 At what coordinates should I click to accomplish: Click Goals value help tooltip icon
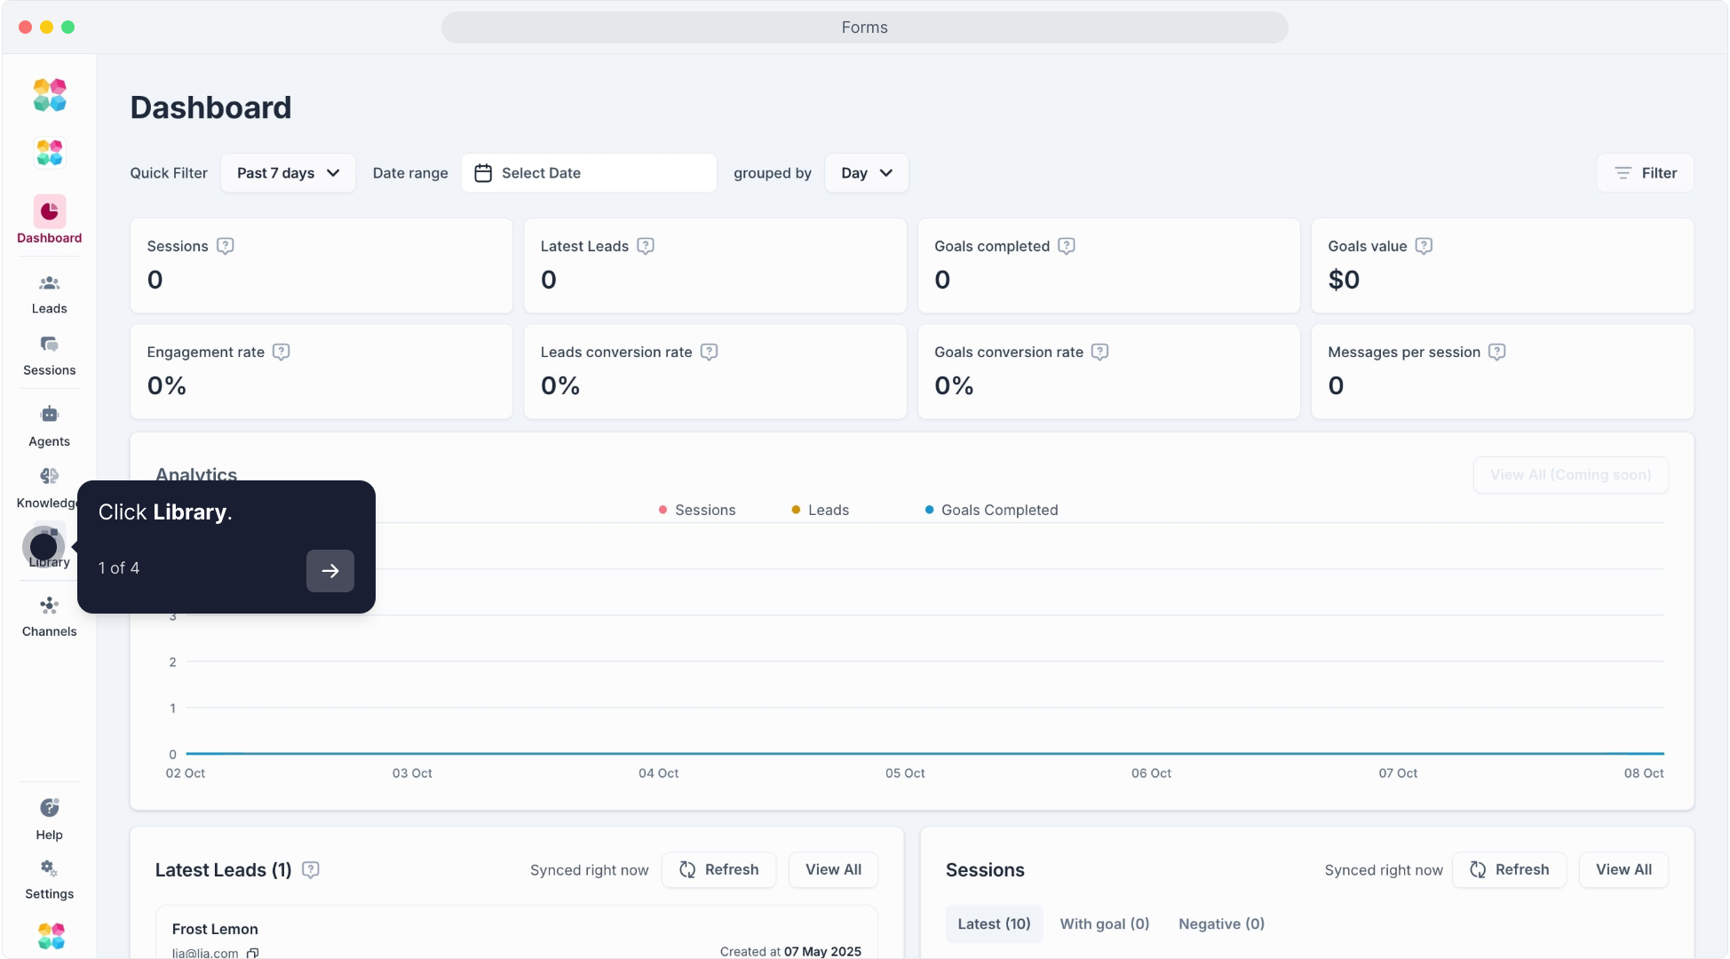[x=1424, y=246]
